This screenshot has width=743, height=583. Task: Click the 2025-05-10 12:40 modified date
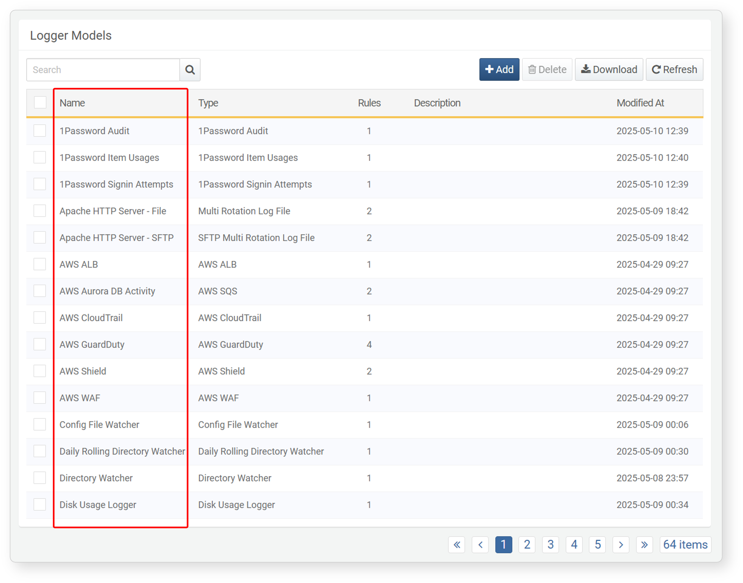[652, 157]
